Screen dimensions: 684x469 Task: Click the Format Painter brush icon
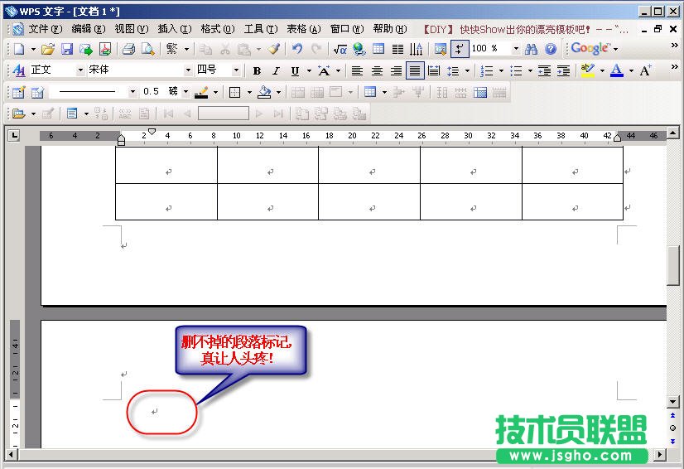273,49
